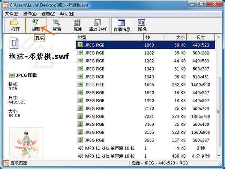The width and height of the screenshot is (225, 169).
Task: Sort the list by the 大小 column header
Action: [x=175, y=37]
